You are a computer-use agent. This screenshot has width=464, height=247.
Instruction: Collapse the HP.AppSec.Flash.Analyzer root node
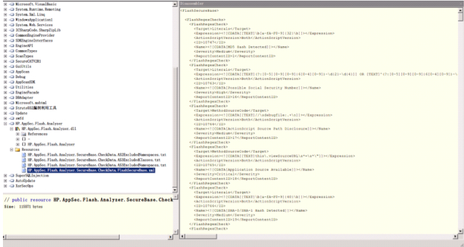(5, 123)
